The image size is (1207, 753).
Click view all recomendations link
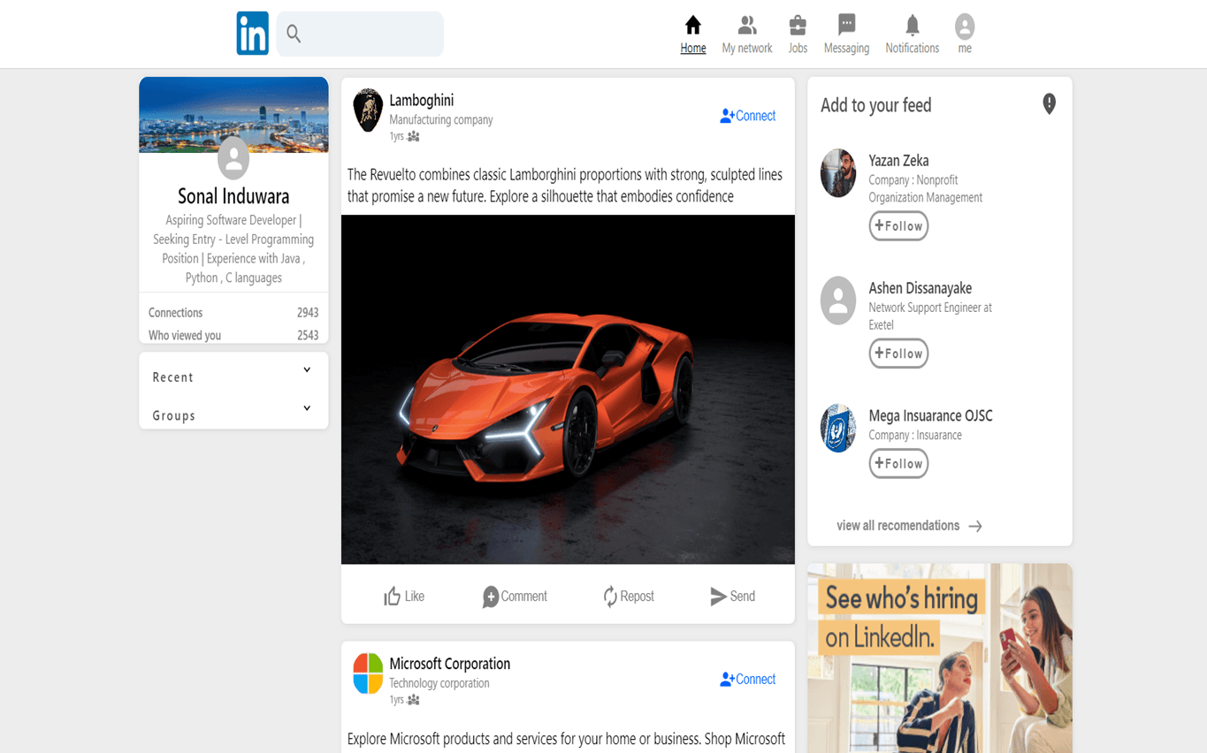coord(898,526)
